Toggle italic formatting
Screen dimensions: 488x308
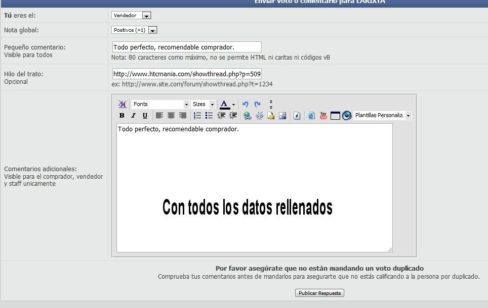coord(133,116)
